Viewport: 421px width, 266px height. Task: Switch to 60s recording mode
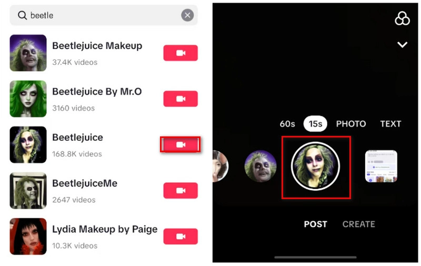(287, 124)
